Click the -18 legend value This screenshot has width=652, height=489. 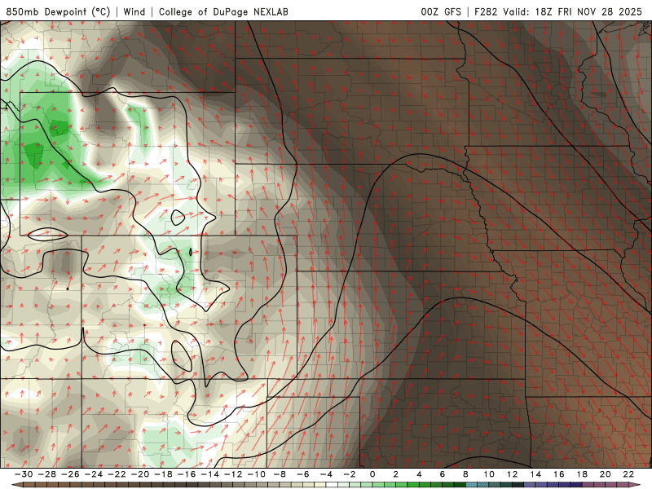pos(163,474)
